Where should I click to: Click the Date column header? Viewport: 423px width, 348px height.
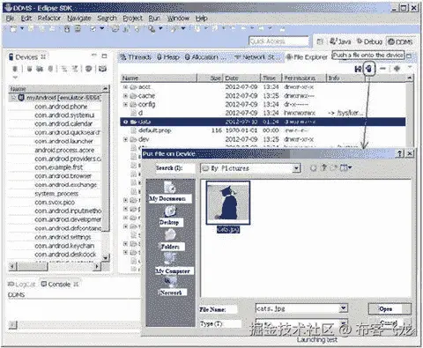242,78
